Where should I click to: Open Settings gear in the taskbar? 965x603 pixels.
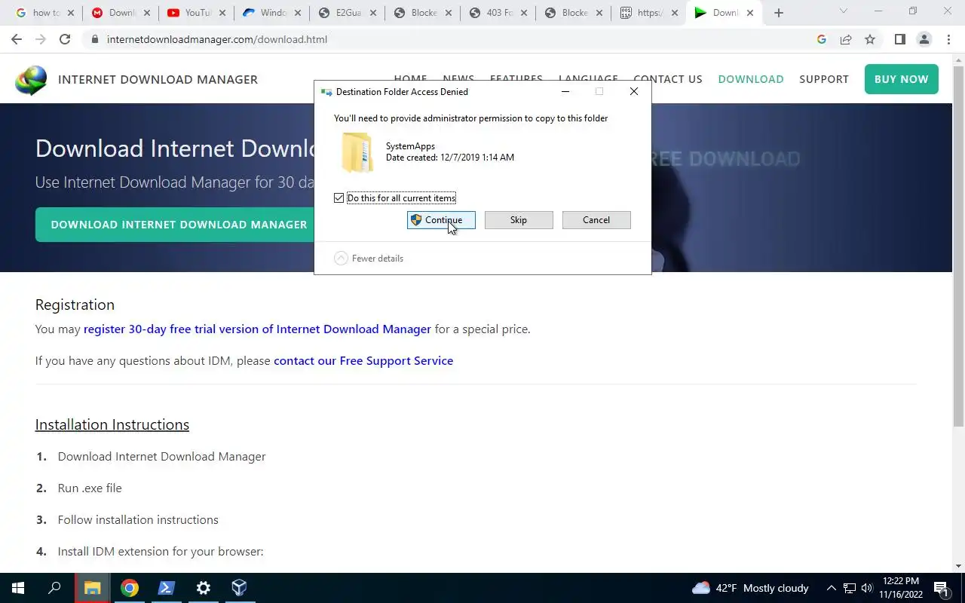point(203,588)
